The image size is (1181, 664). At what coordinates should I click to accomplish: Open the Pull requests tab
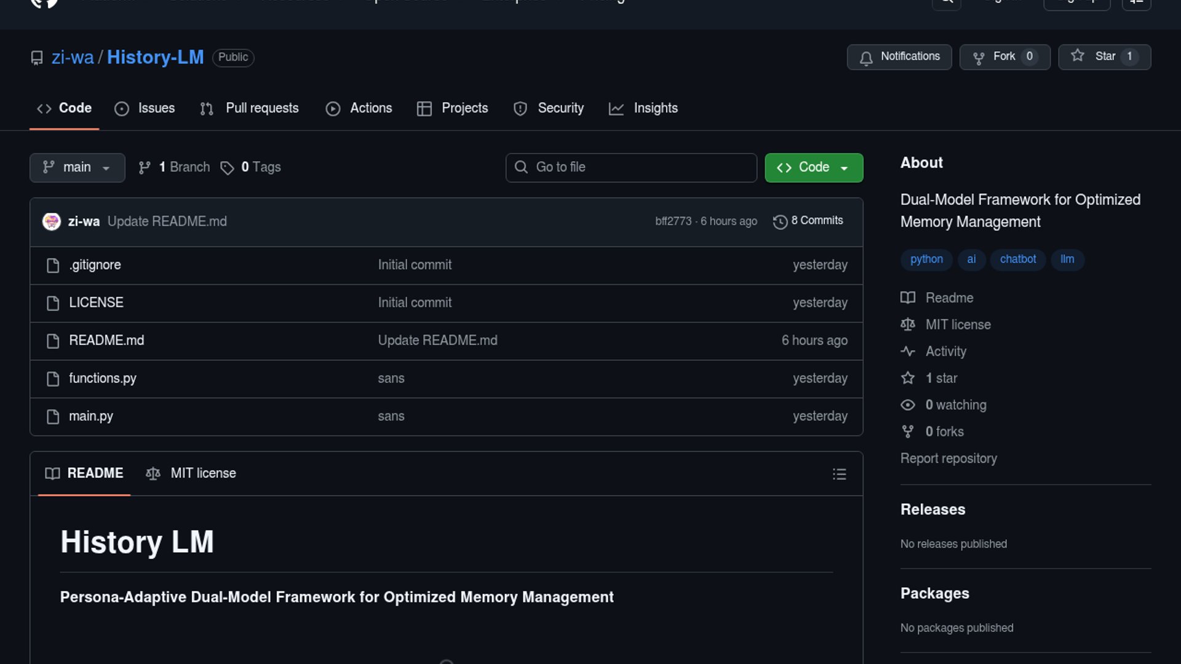[x=250, y=109]
